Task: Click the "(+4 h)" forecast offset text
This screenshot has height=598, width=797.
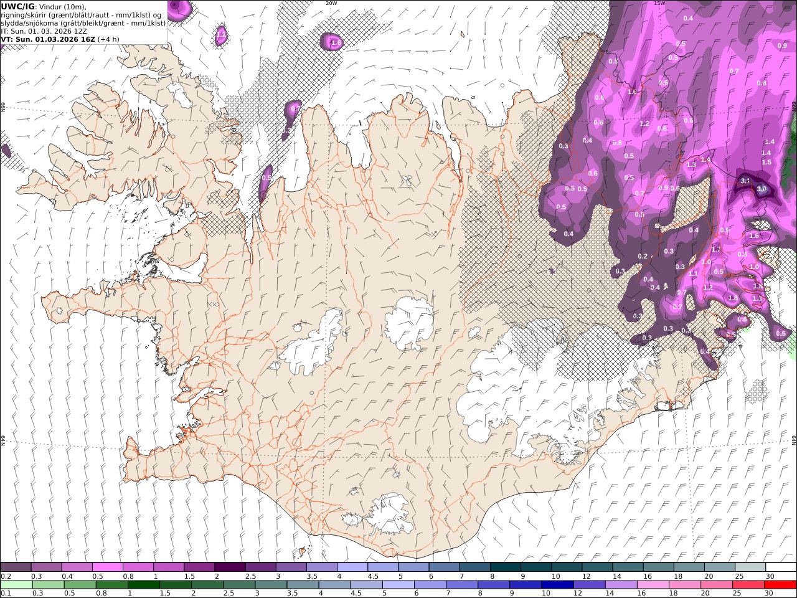Action: coord(108,39)
